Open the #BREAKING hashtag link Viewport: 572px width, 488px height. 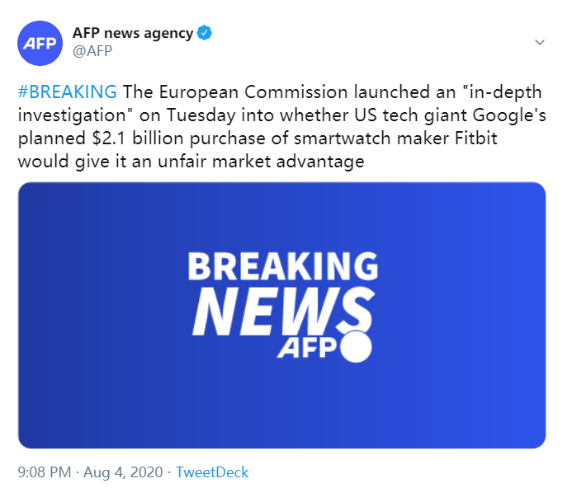pos(68,91)
